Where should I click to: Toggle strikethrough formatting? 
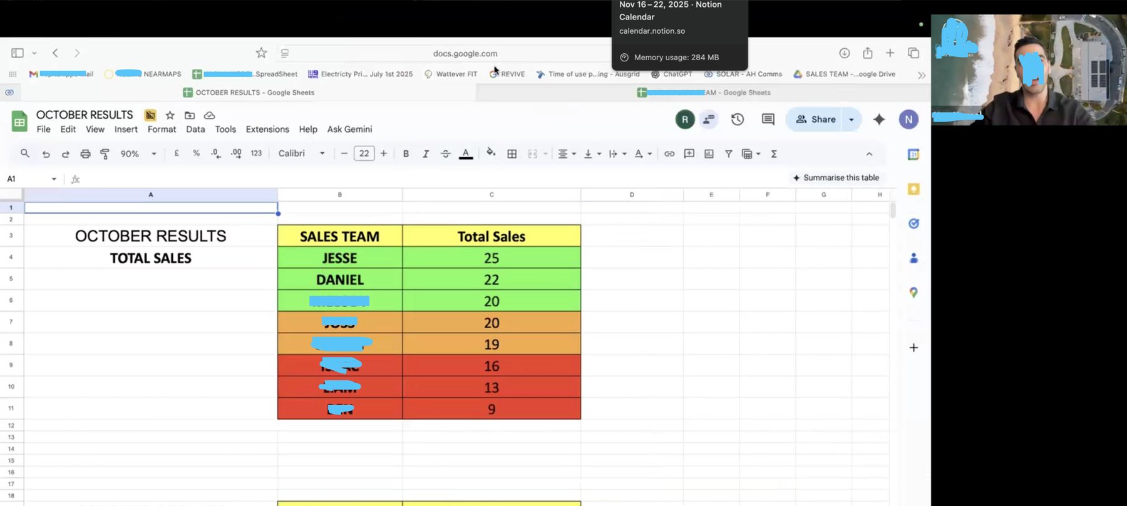445,154
